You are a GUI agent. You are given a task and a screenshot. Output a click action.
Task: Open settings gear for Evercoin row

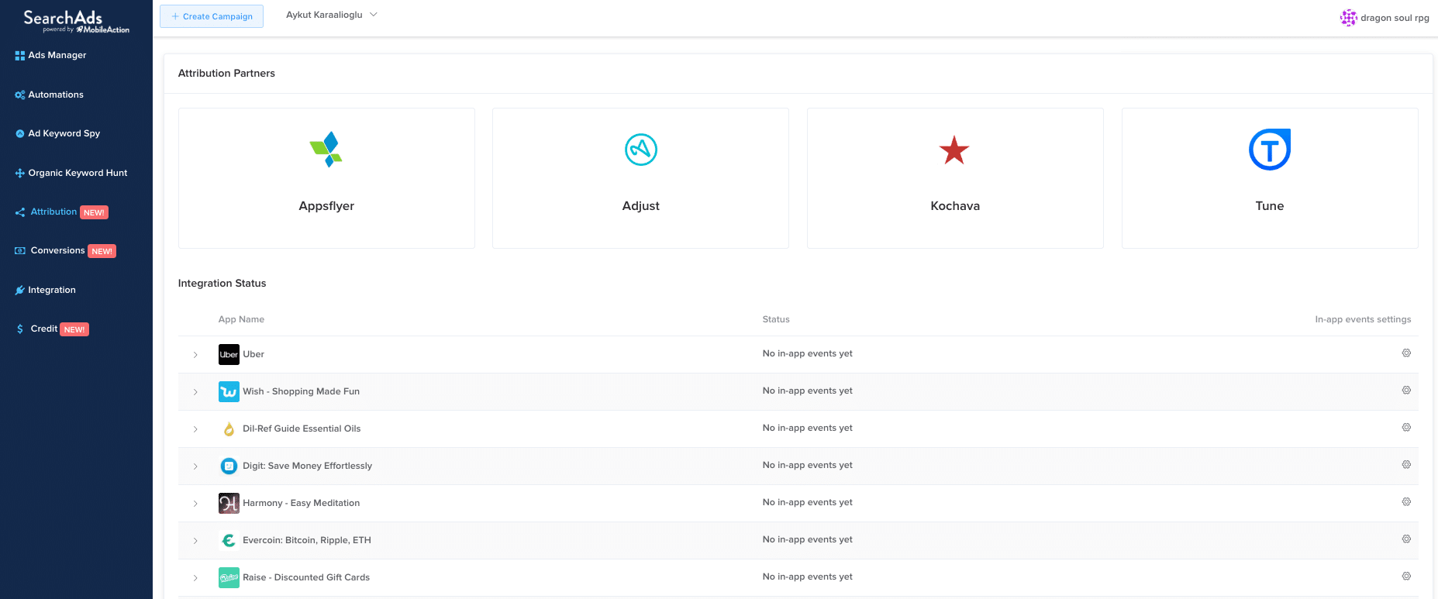click(1406, 539)
